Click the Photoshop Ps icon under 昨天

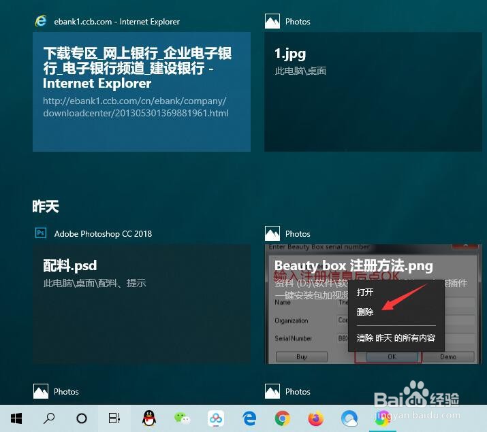point(41,233)
